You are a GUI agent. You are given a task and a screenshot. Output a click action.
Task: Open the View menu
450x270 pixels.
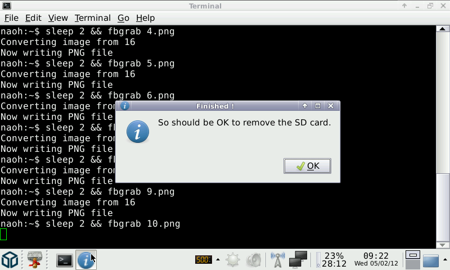[x=58, y=18]
